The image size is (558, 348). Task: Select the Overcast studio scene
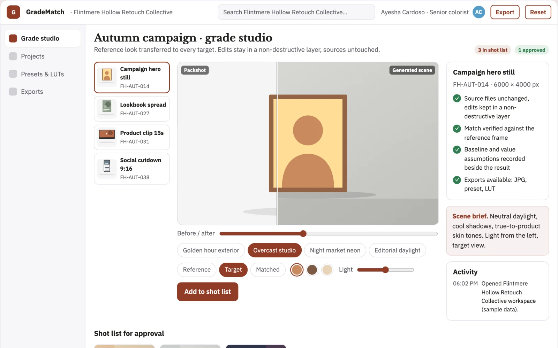point(274,250)
